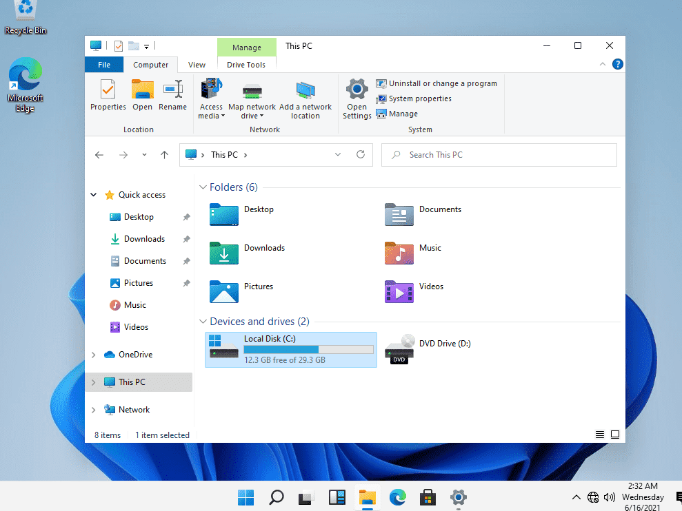
Task: Expand the OneDrive tree node
Action: pyautogui.click(x=94, y=355)
